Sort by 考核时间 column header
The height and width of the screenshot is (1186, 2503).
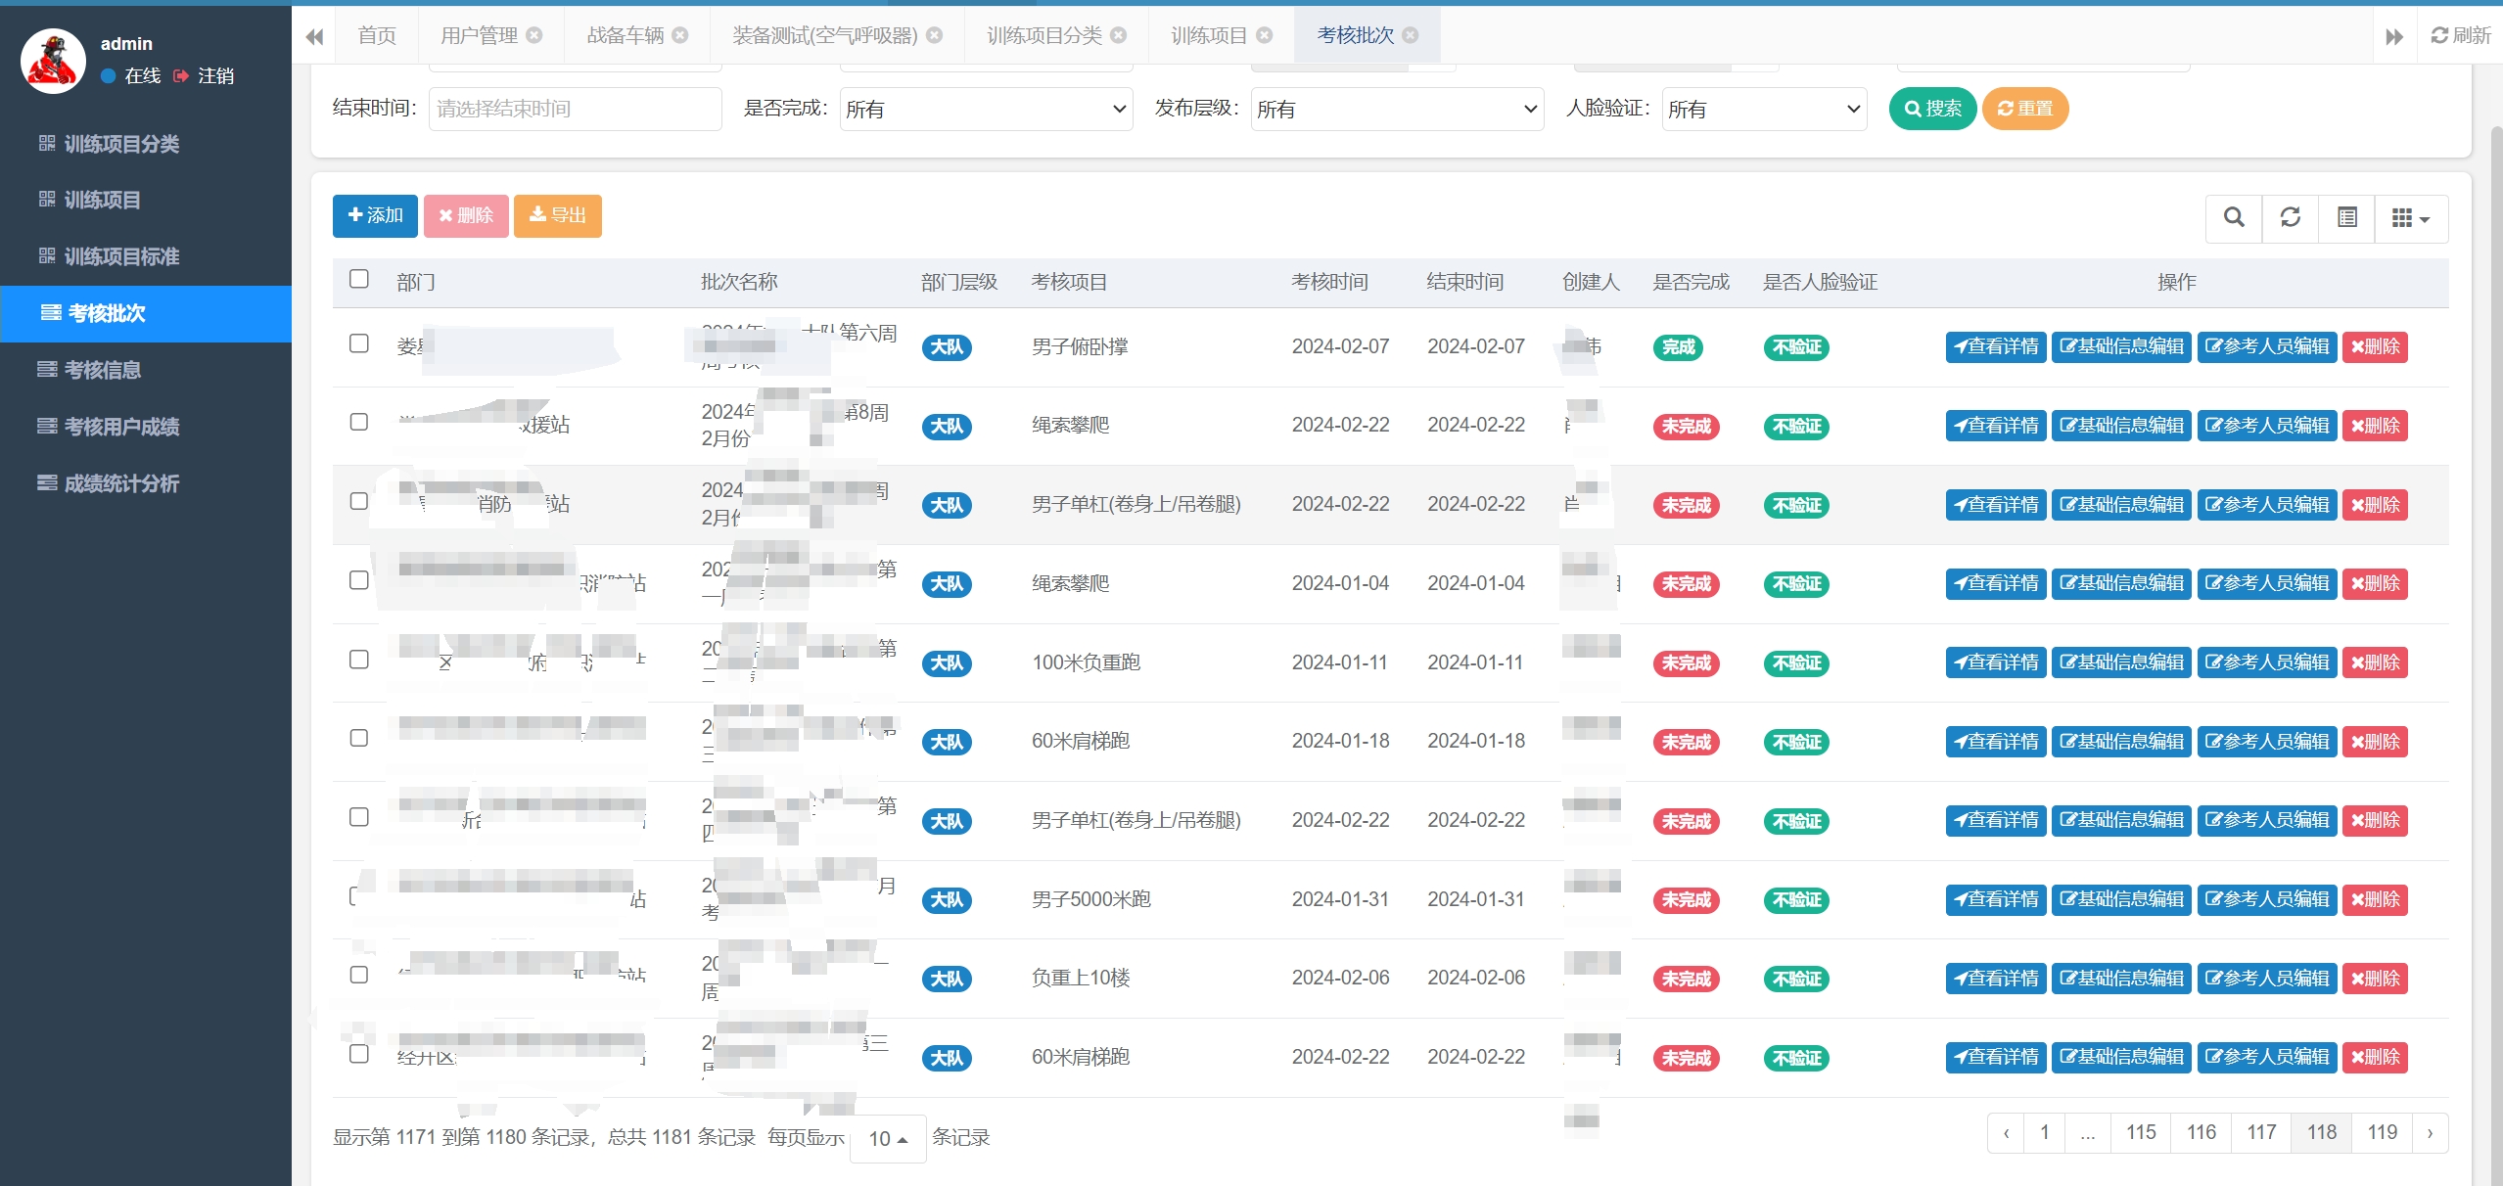[1329, 283]
